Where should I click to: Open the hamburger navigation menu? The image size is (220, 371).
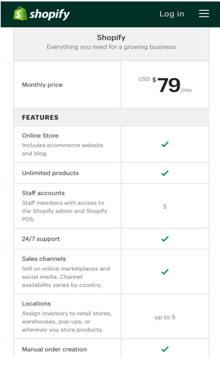point(204,14)
